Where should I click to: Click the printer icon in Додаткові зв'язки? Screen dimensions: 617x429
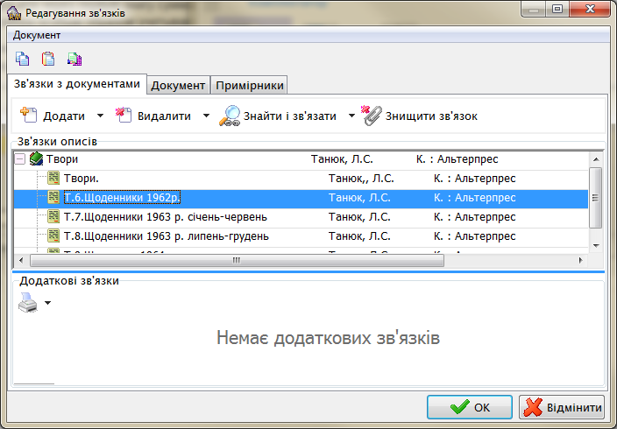(x=28, y=303)
